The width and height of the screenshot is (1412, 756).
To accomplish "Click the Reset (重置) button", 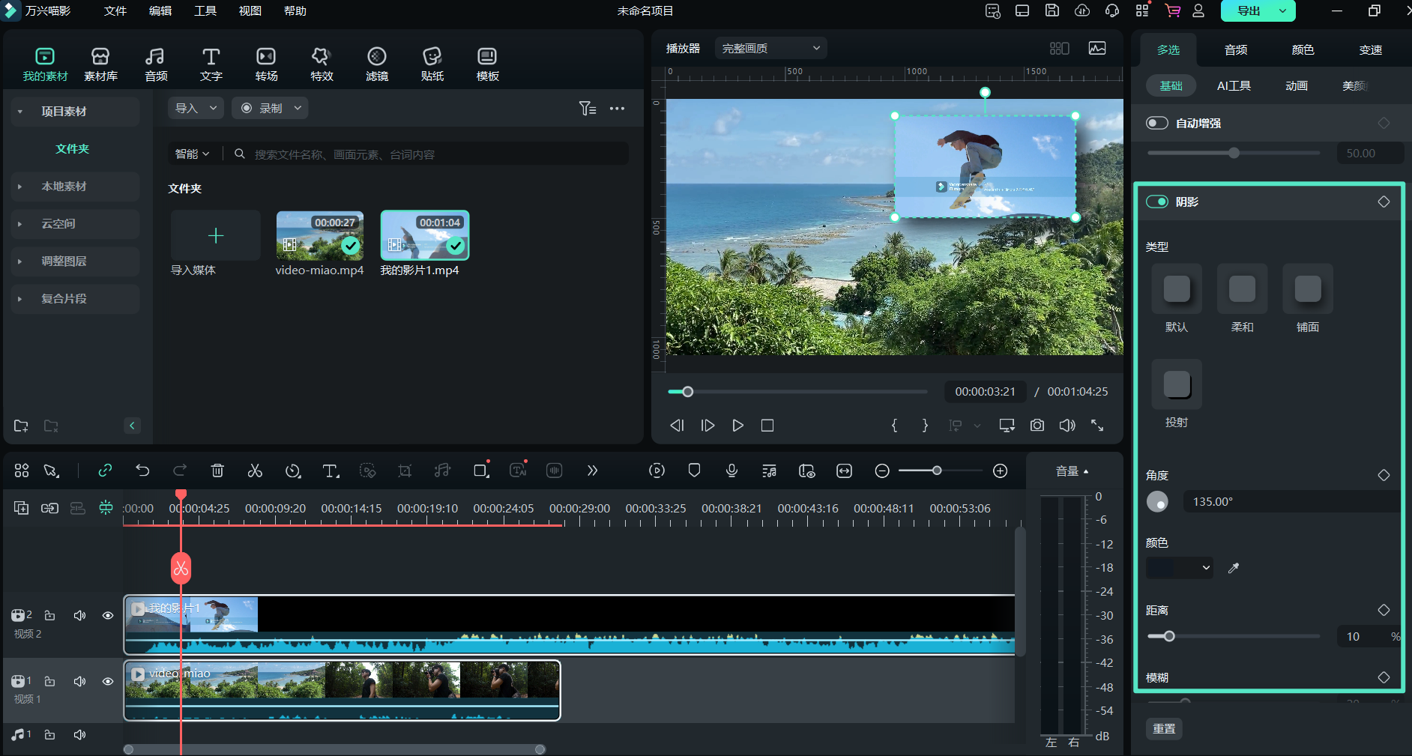I will [1164, 728].
